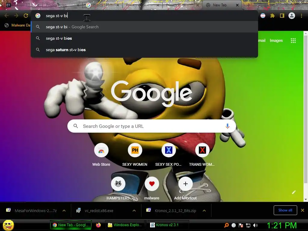Click Add shortcut plus button
The height and width of the screenshot is (231, 308).
pyautogui.click(x=185, y=184)
